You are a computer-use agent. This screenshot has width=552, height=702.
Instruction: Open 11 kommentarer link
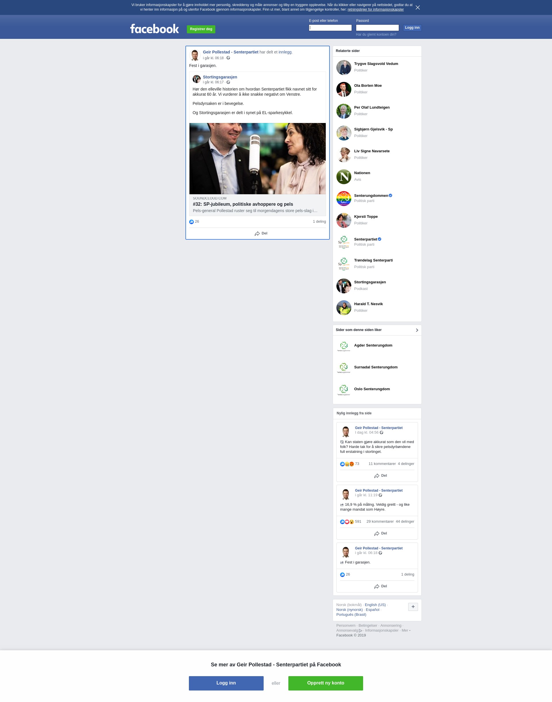(x=382, y=464)
